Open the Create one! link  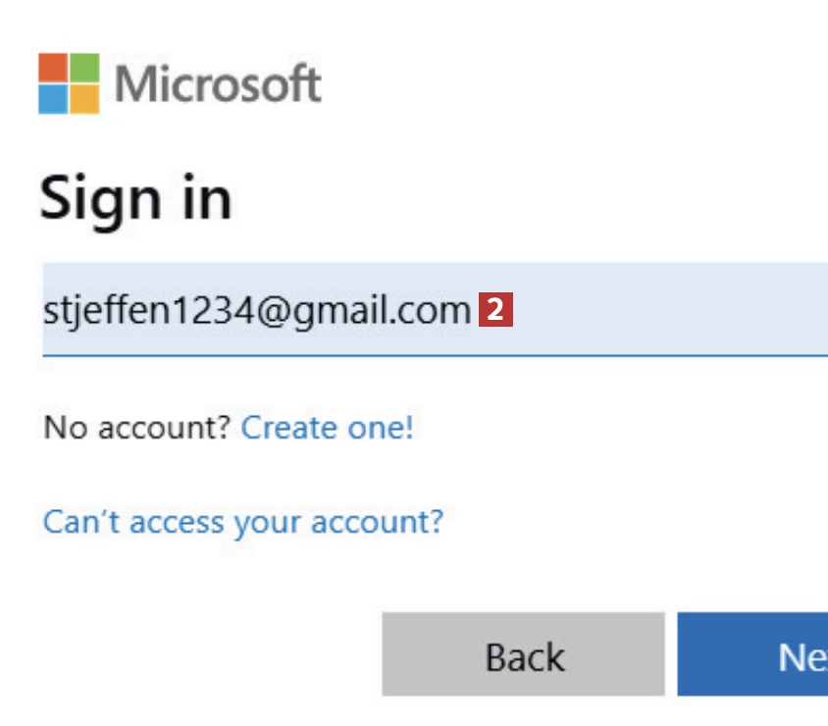327,428
